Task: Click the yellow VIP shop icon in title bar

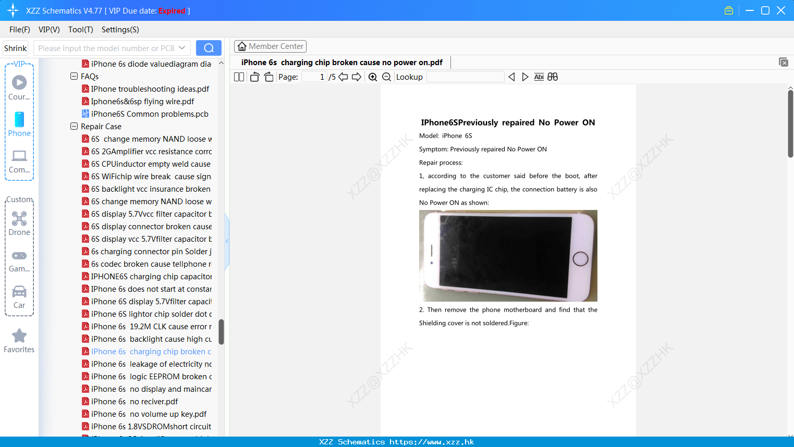Action: pos(729,10)
